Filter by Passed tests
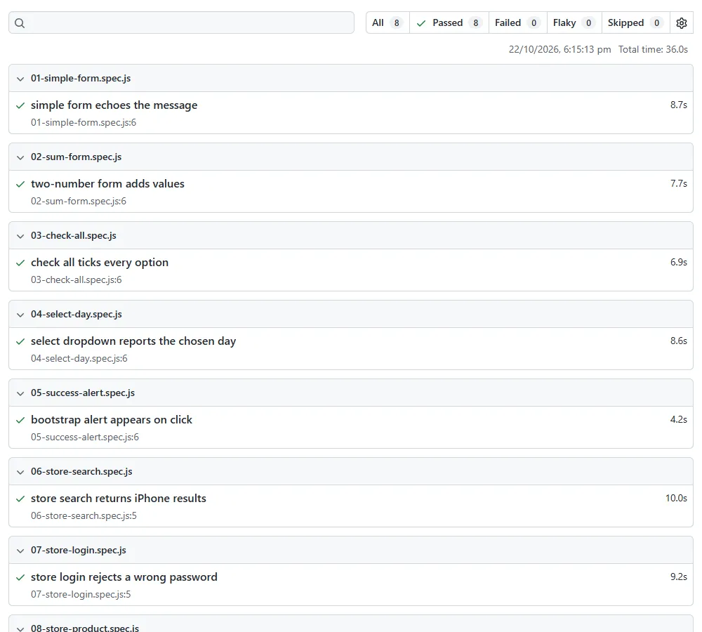The image size is (702, 632). (x=449, y=23)
